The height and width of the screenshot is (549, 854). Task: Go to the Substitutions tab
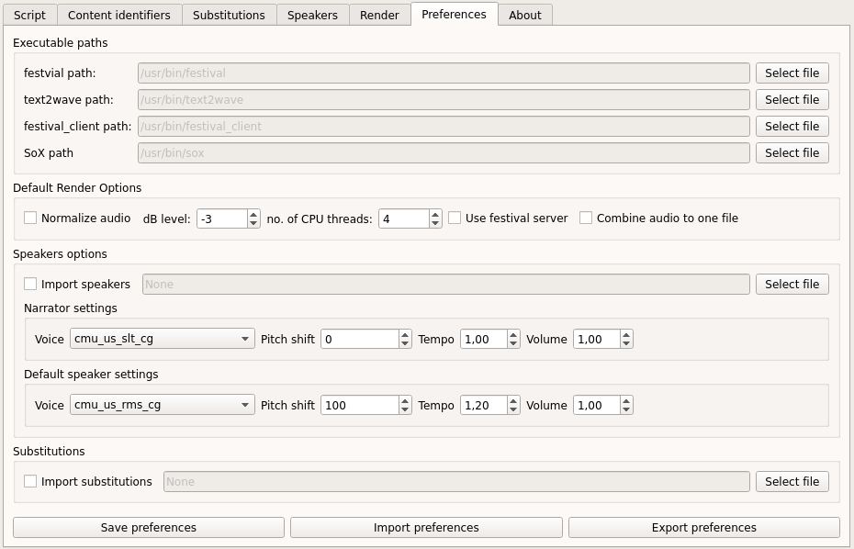(229, 15)
